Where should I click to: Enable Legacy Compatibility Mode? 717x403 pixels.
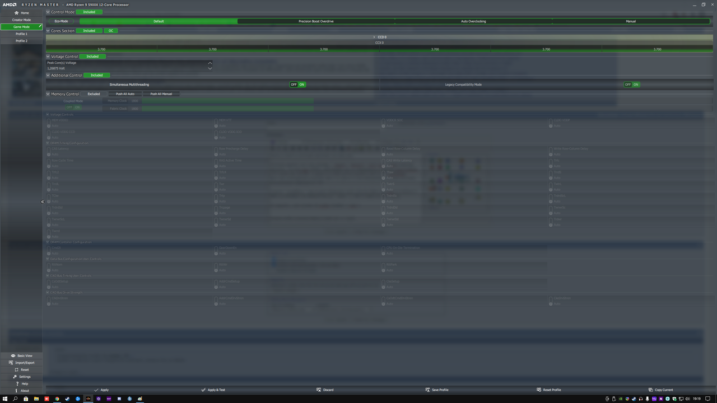(x=636, y=85)
